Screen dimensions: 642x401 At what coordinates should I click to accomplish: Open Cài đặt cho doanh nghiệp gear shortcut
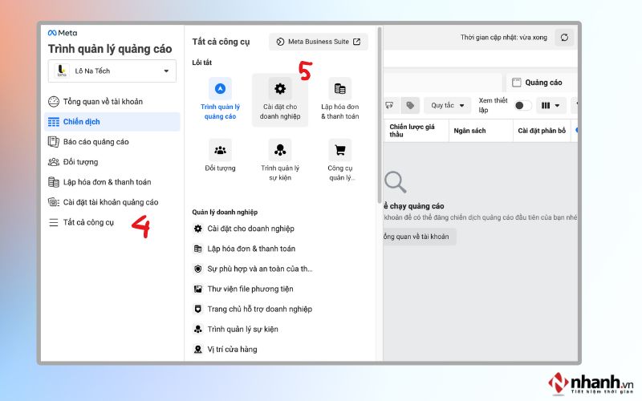coord(280,89)
